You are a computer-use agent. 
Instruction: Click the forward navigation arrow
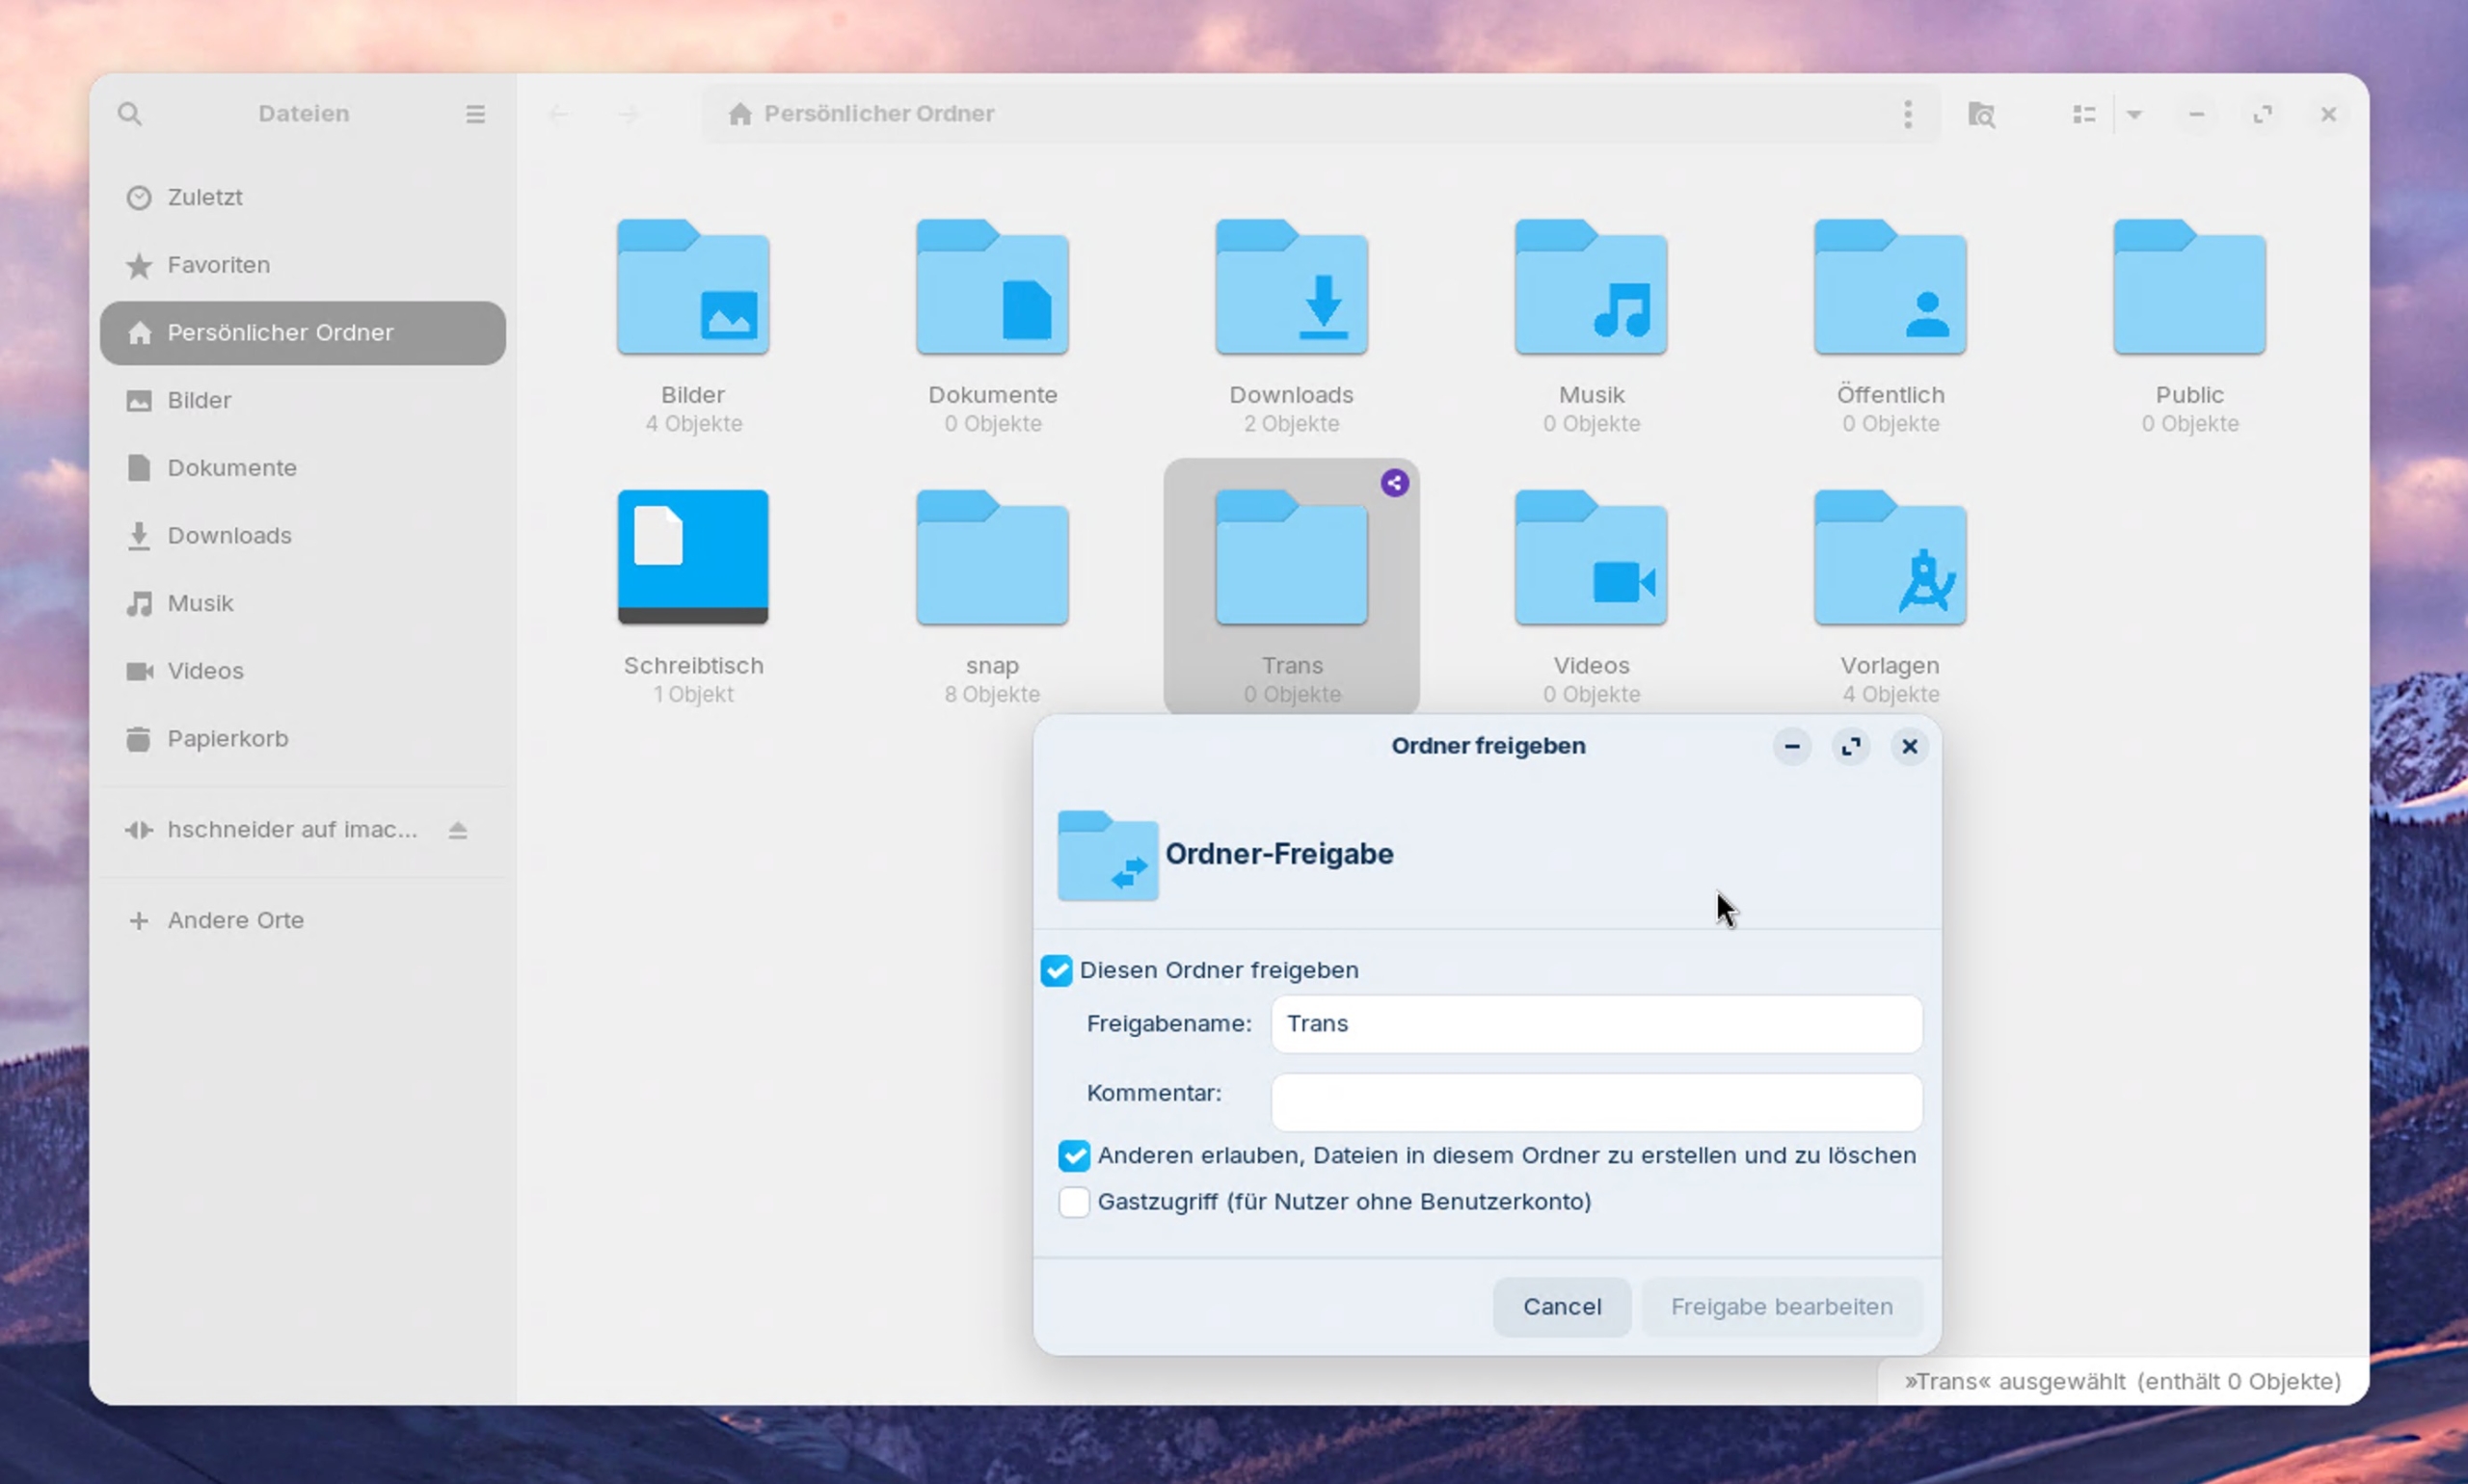pos(629,113)
